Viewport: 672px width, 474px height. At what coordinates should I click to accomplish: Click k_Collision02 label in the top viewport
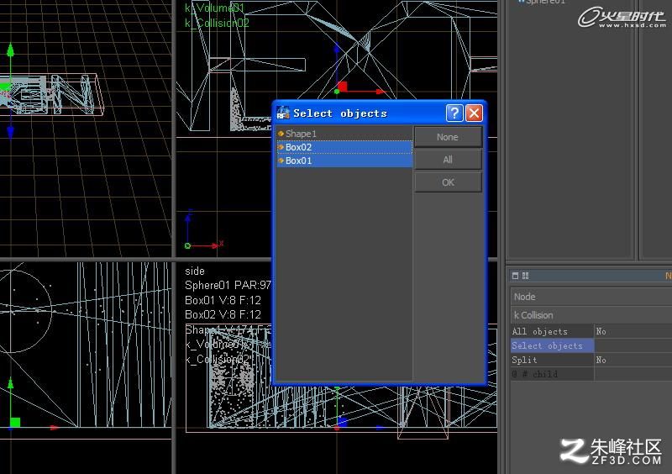[x=217, y=23]
